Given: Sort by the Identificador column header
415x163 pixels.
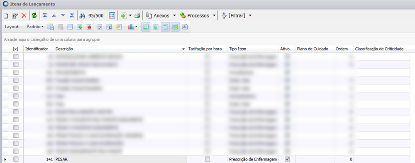Looking at the screenshot, I should coord(39,49).
